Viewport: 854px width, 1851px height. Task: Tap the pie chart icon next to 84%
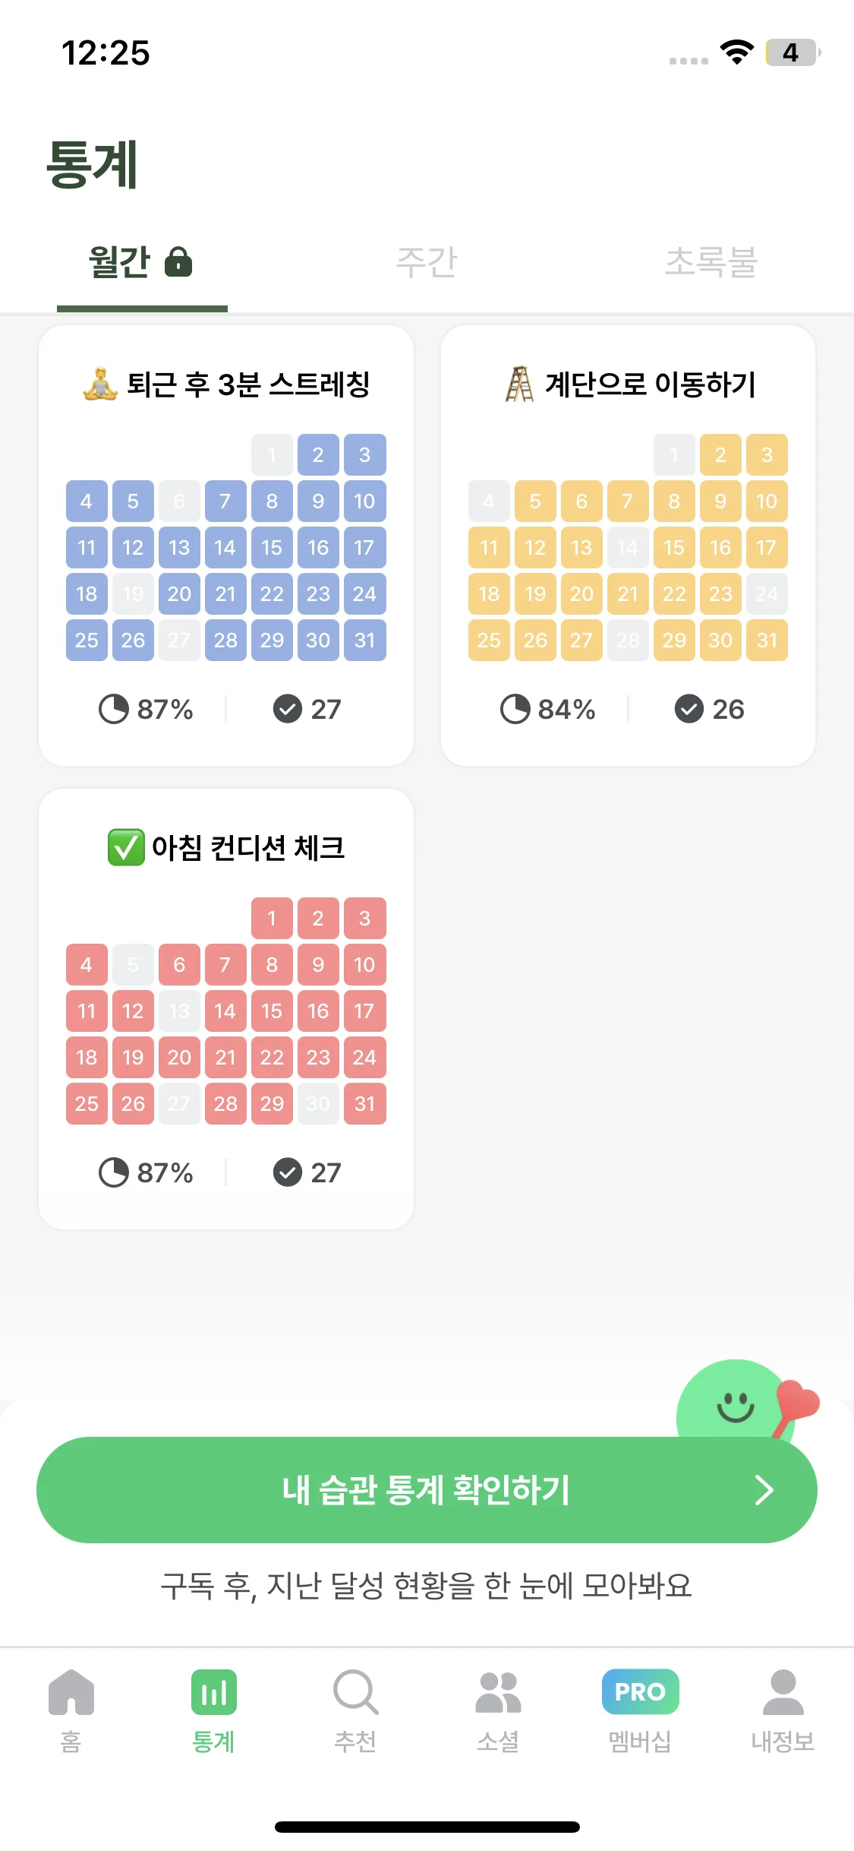tap(515, 709)
